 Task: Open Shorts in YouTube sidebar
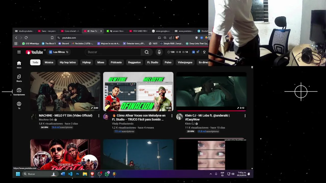(x=19, y=78)
